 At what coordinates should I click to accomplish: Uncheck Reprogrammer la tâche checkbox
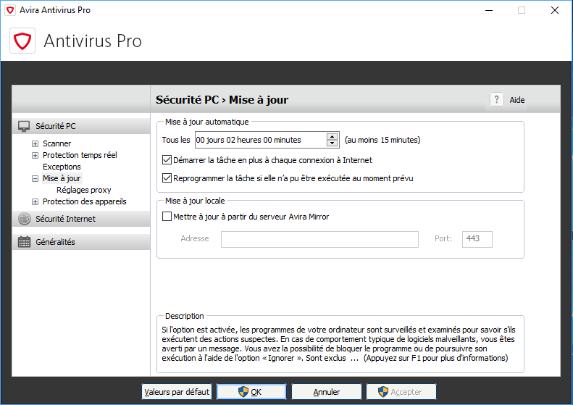coord(167,178)
